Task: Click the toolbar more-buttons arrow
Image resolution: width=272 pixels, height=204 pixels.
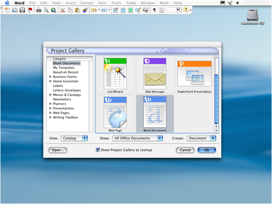Action: point(191,10)
